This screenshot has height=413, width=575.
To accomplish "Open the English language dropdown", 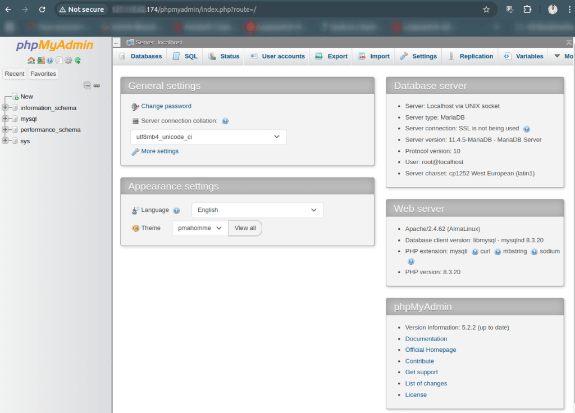I will pyautogui.click(x=257, y=210).
